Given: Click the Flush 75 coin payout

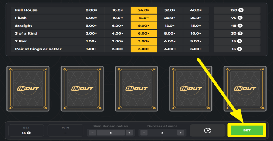Looking at the screenshot, I should (x=237, y=18).
